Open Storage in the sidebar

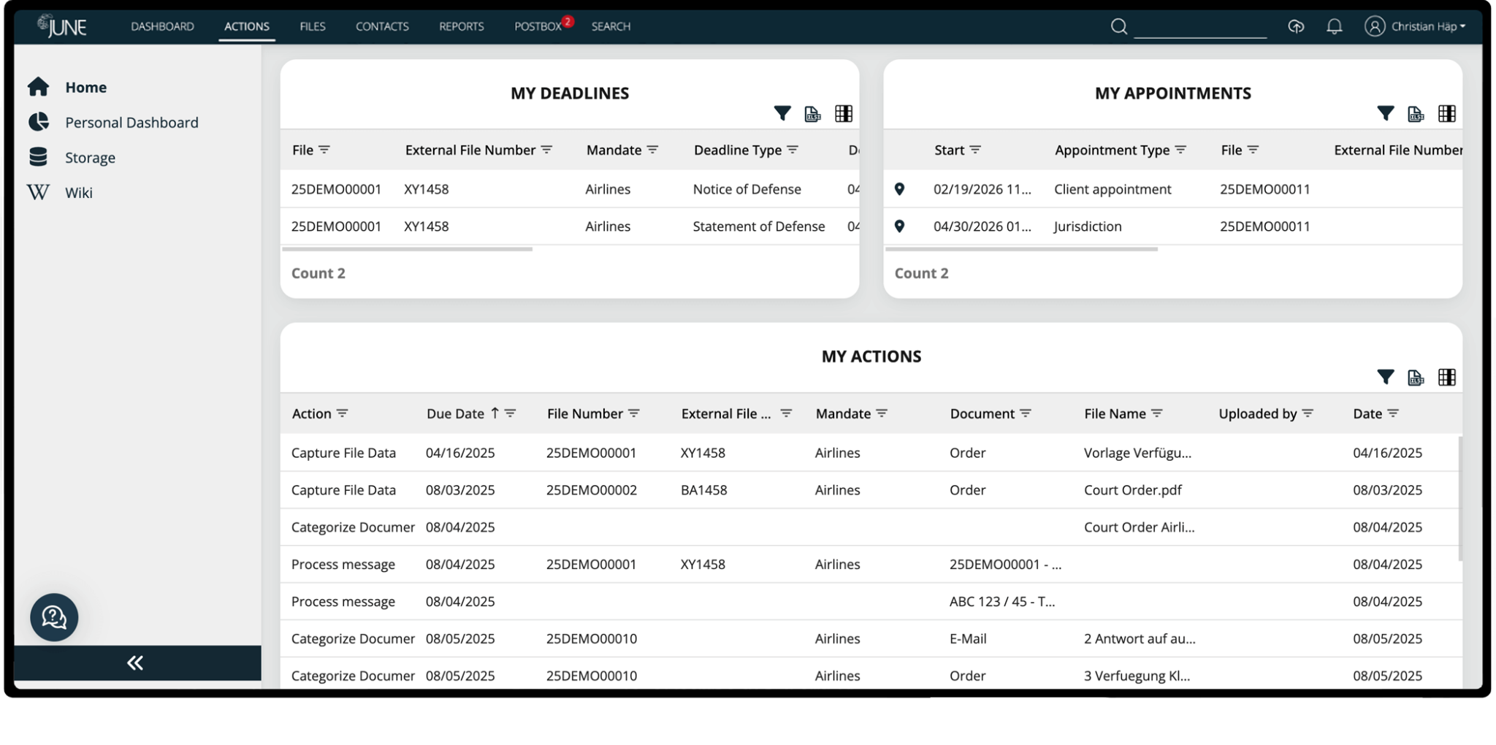(x=90, y=157)
